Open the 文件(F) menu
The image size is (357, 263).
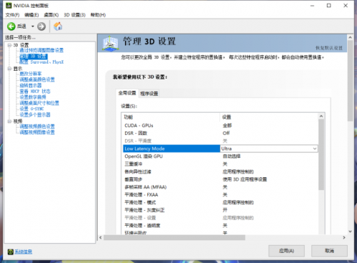click(12, 15)
